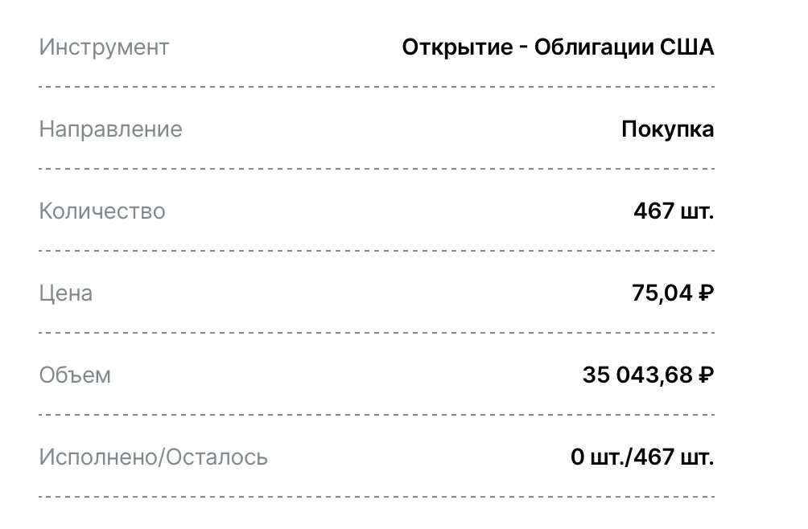Viewport: 808px width, 529px height.
Task: Select the 0 шт./467 шт. executed value
Action: tap(642, 457)
